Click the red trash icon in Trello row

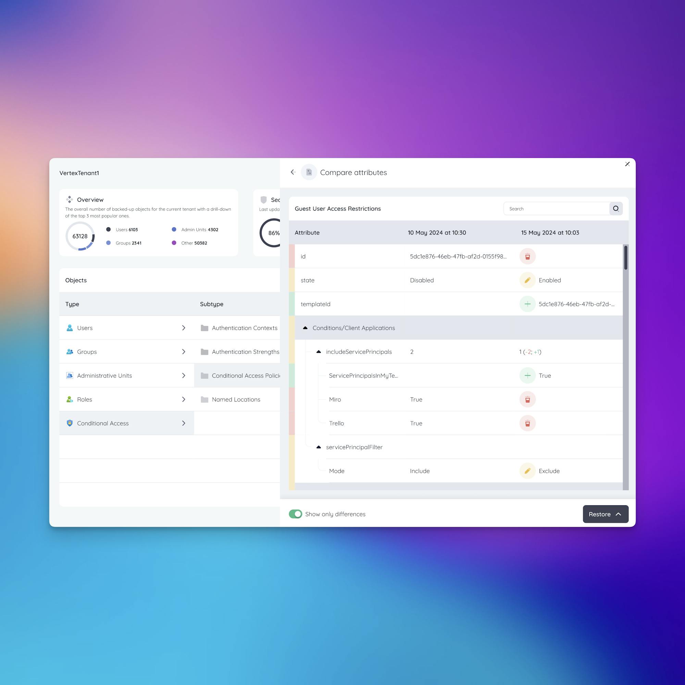click(527, 423)
